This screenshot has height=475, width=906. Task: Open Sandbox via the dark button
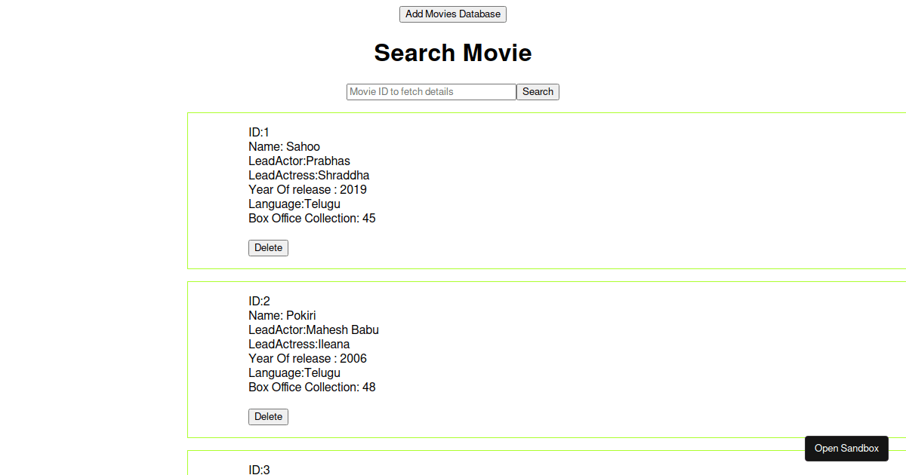(846, 448)
